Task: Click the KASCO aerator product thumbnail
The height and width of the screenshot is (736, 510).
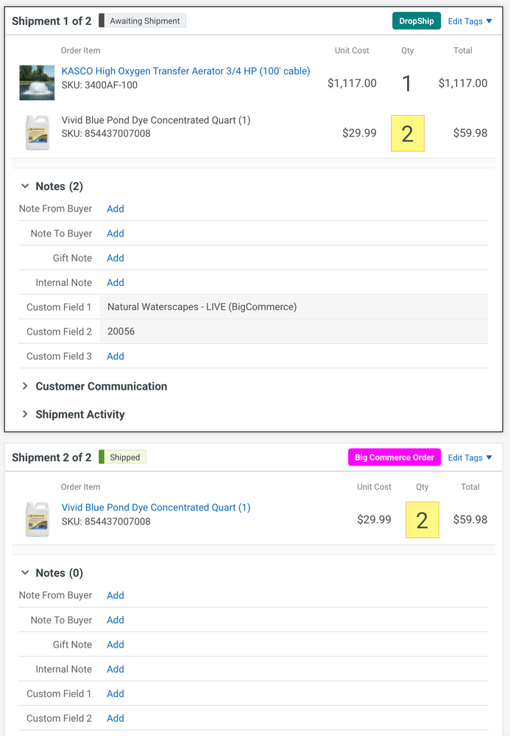Action: (x=37, y=83)
